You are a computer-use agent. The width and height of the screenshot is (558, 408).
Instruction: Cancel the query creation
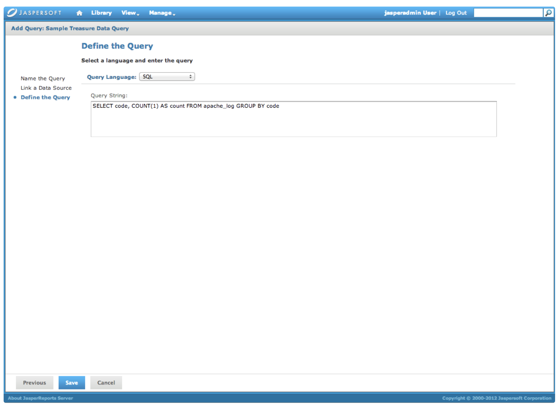coord(106,383)
